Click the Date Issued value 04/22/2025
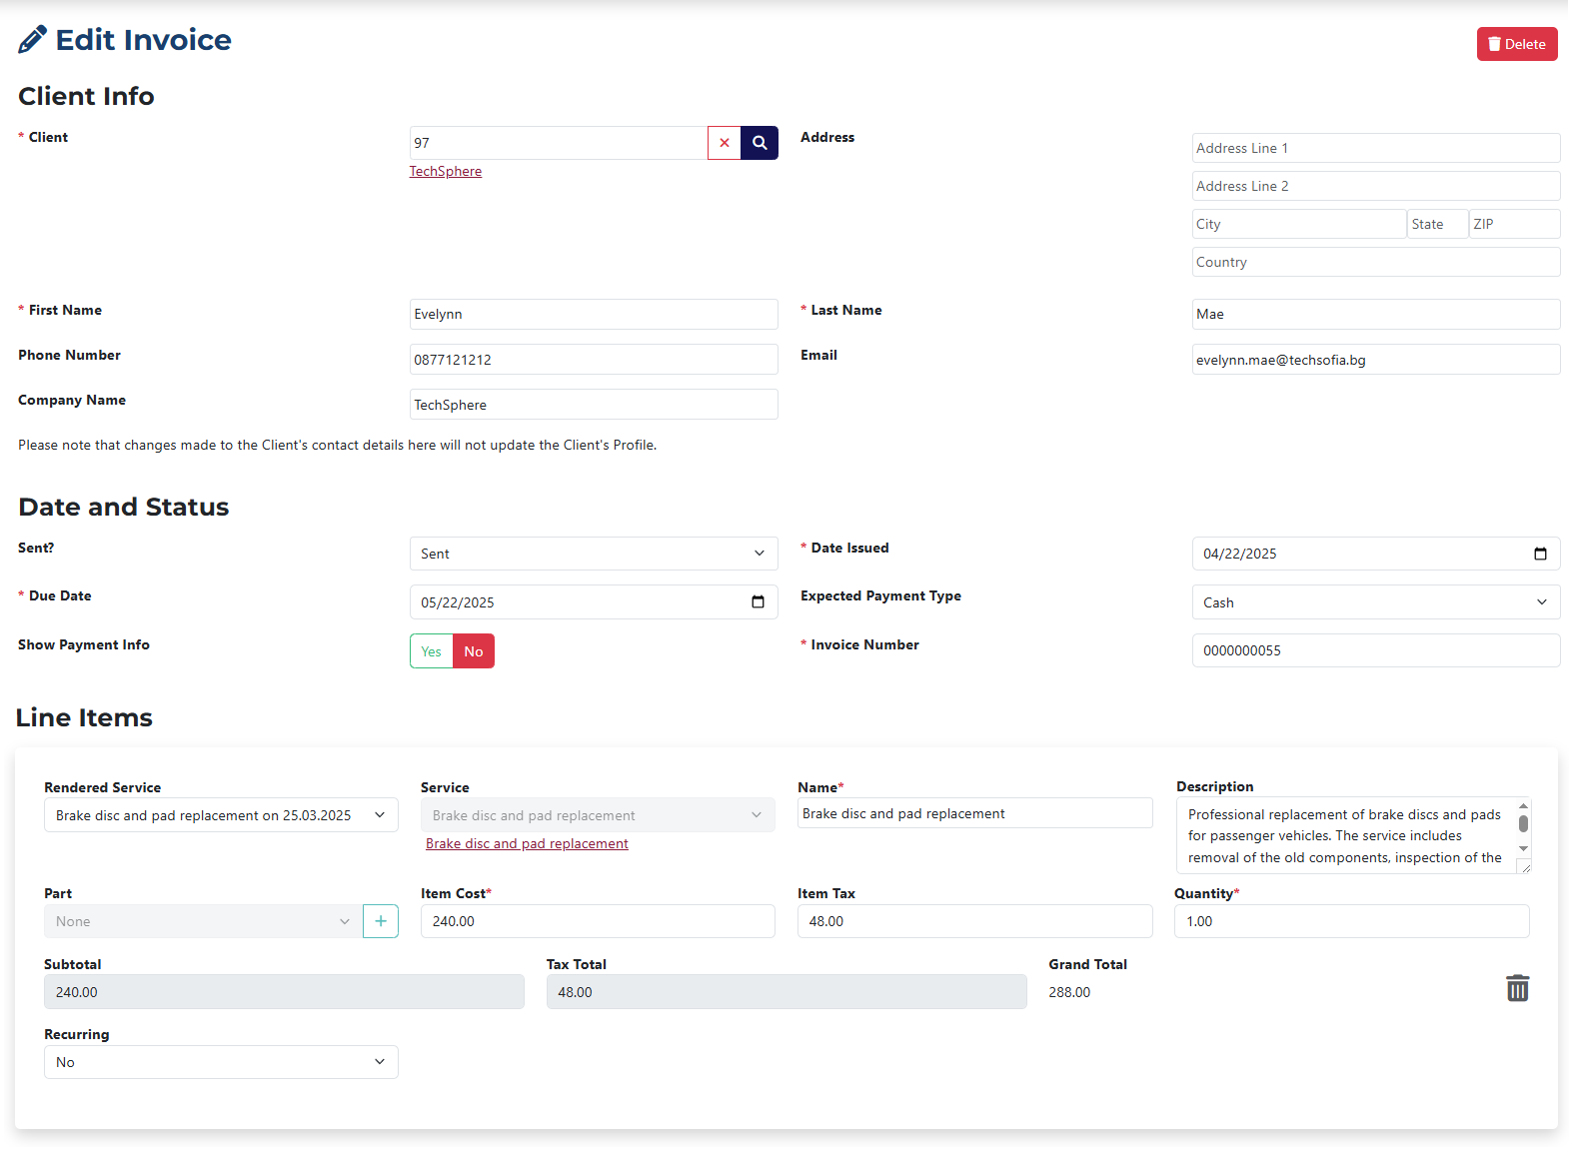Viewport: 1570px width, 1155px height. click(x=1240, y=554)
